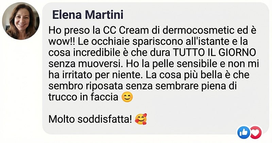Viewport: 272px width, 143px height.
Task: Click the text 'Molto soddisfatta!'
Action: coord(90,119)
